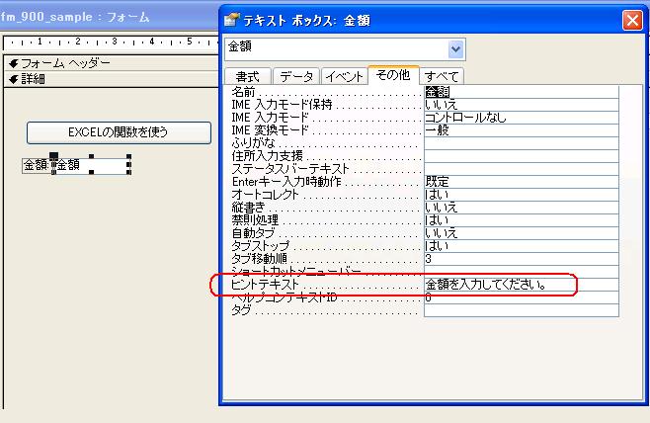The height and width of the screenshot is (423, 650).
Task: Open the 金額 object selector dropdown
Action: coord(455,49)
